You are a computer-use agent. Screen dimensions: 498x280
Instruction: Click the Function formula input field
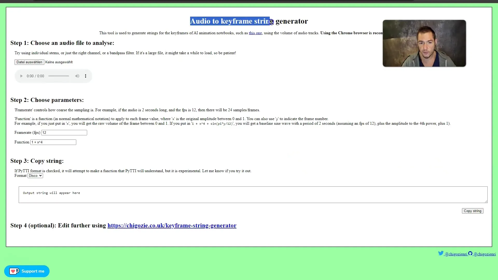click(x=53, y=142)
